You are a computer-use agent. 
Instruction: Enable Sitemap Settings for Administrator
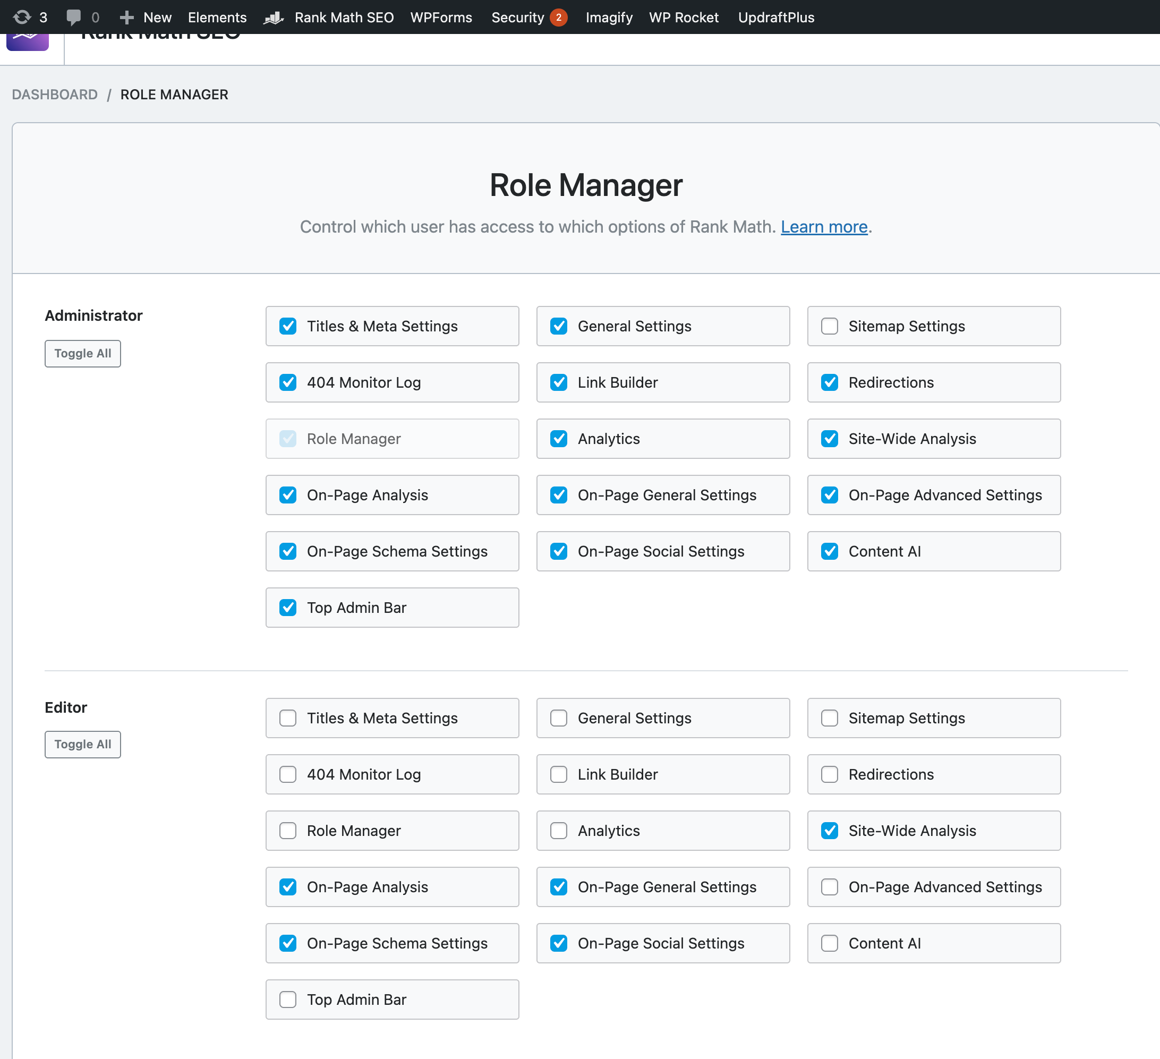pyautogui.click(x=829, y=326)
